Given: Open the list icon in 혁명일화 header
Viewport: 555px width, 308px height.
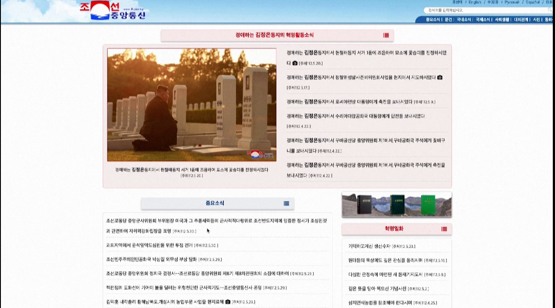Looking at the screenshot, I should pos(444,229).
